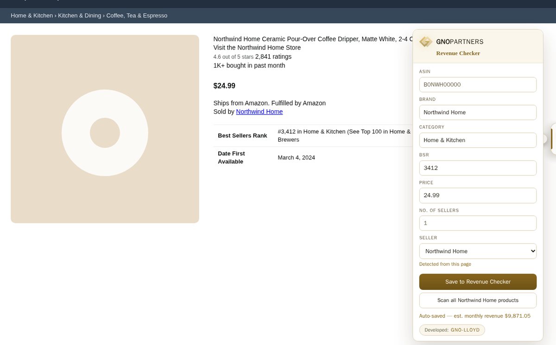Image resolution: width=556 pixels, height=345 pixels.
Task: Click the 'Auto-saved — est. monthly revenue' status
Action: [475, 316]
